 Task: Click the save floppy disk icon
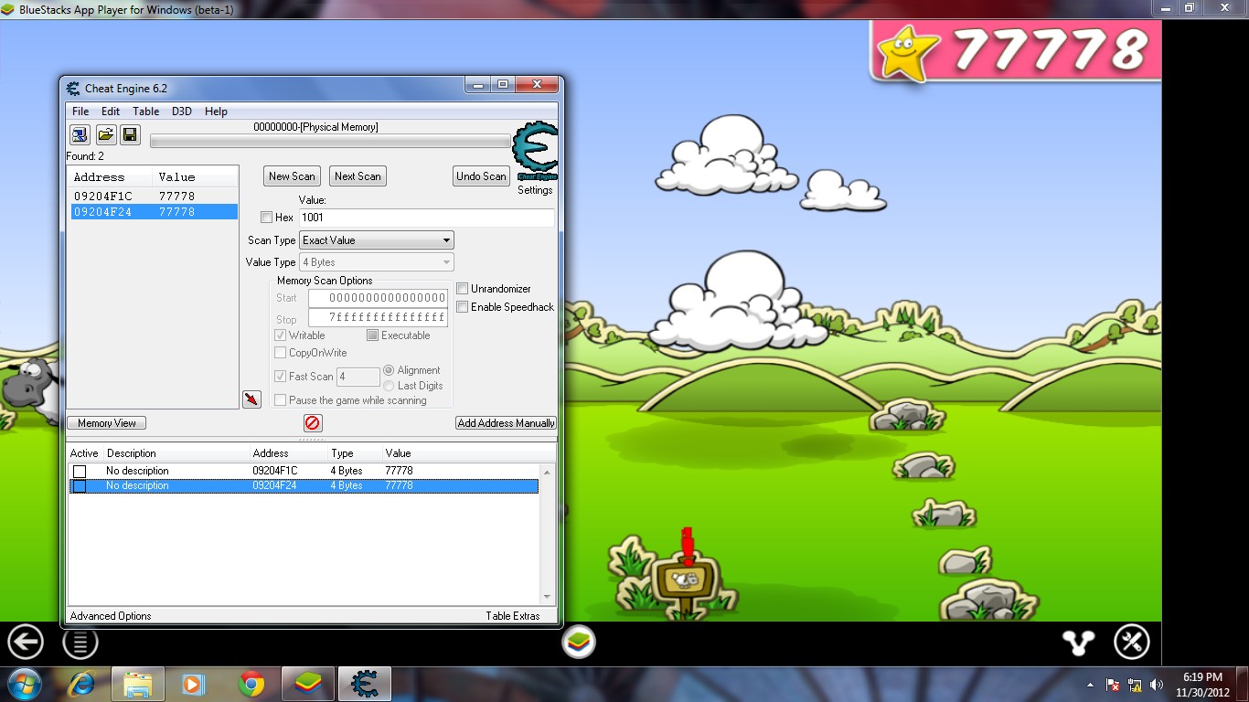(130, 135)
